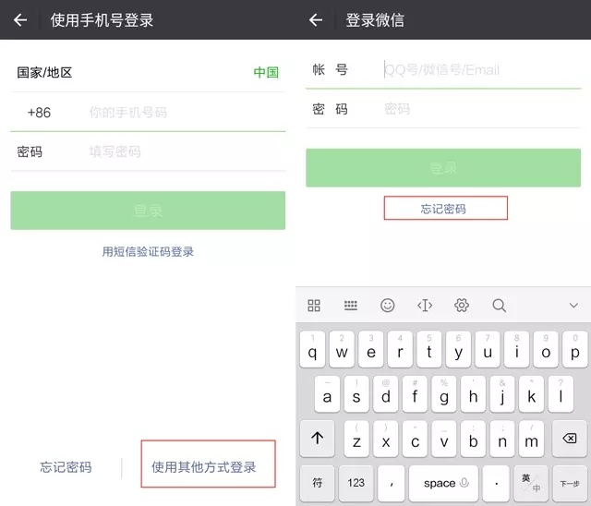
Task: Choose 用短信验证码登录 link
Action: 148,251
